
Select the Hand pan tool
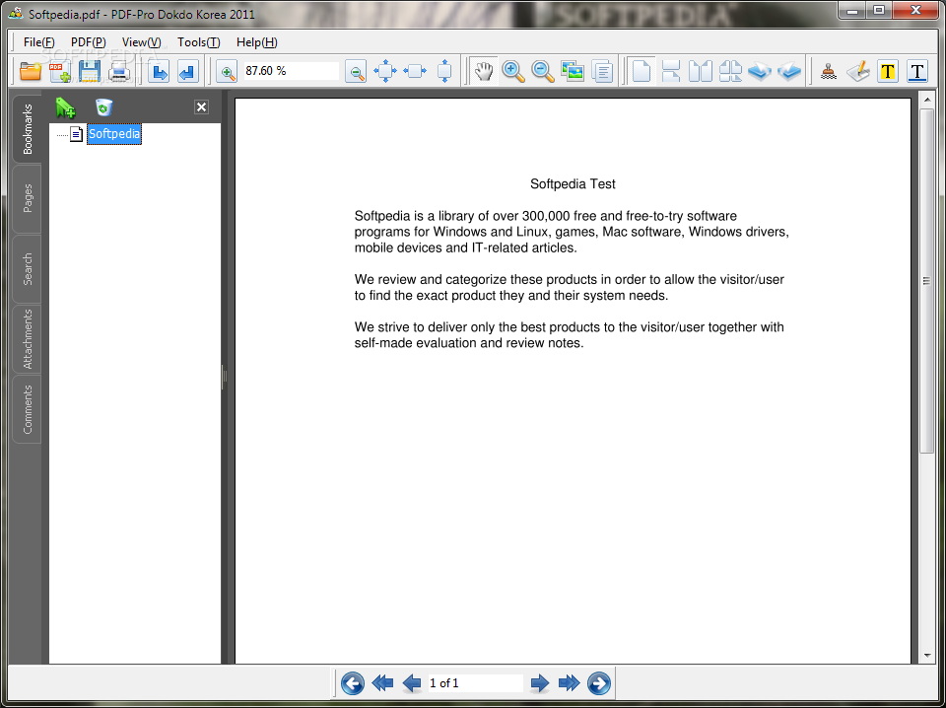click(484, 71)
